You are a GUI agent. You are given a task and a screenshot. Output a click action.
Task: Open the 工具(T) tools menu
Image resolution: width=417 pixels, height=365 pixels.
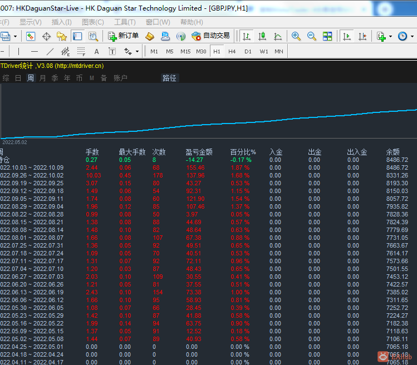(x=125, y=22)
